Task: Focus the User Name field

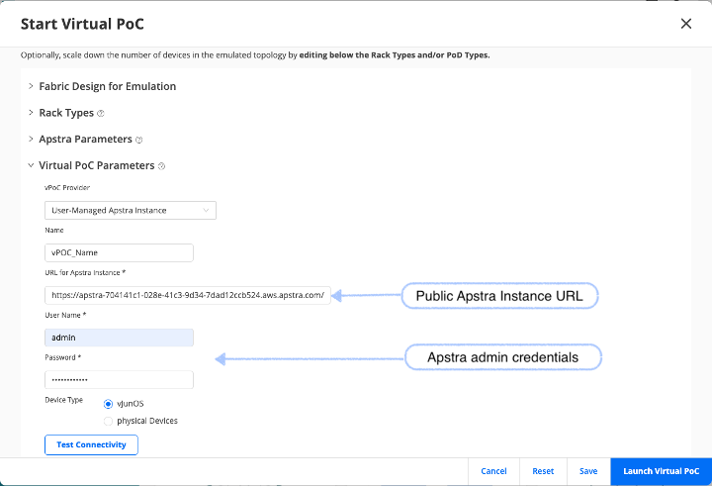Action: click(119, 338)
